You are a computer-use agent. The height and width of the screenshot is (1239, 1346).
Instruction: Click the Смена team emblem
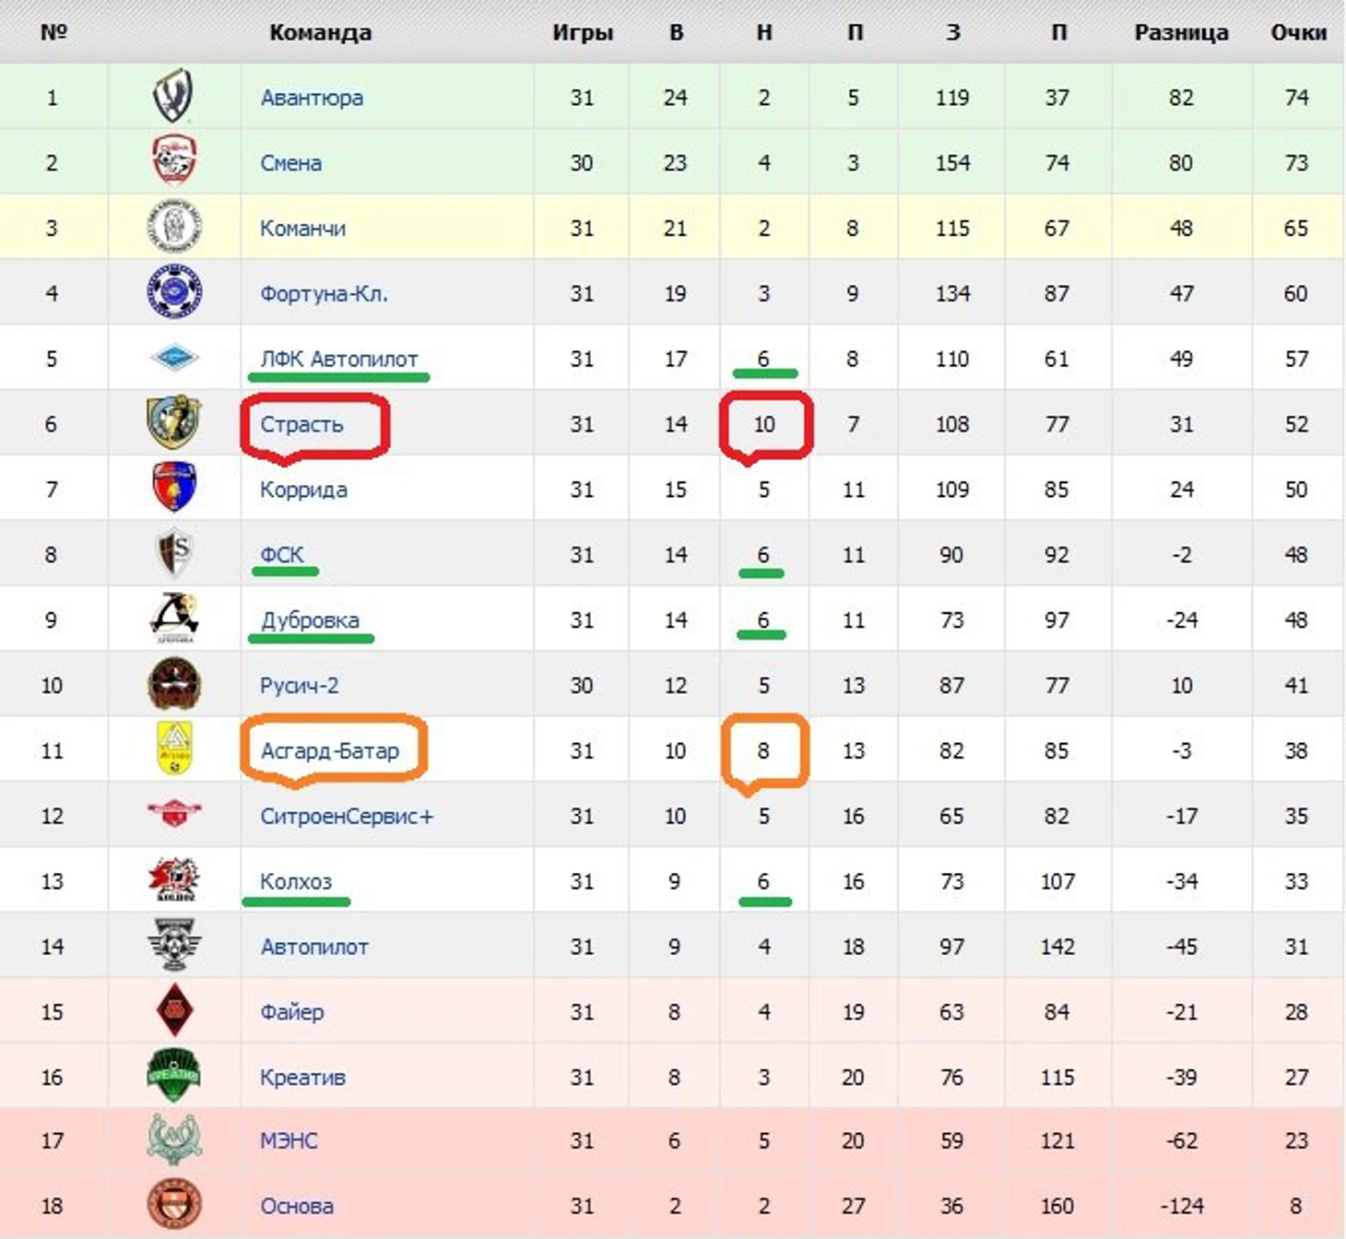[174, 160]
